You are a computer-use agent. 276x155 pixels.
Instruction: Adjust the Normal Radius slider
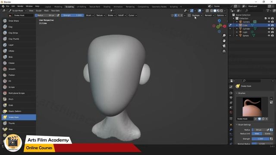[x=262, y=144]
